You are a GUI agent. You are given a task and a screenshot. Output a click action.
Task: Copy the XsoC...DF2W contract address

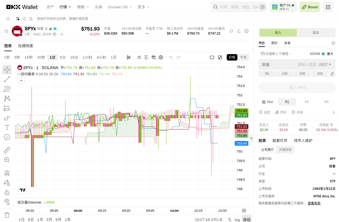pos(55,34)
